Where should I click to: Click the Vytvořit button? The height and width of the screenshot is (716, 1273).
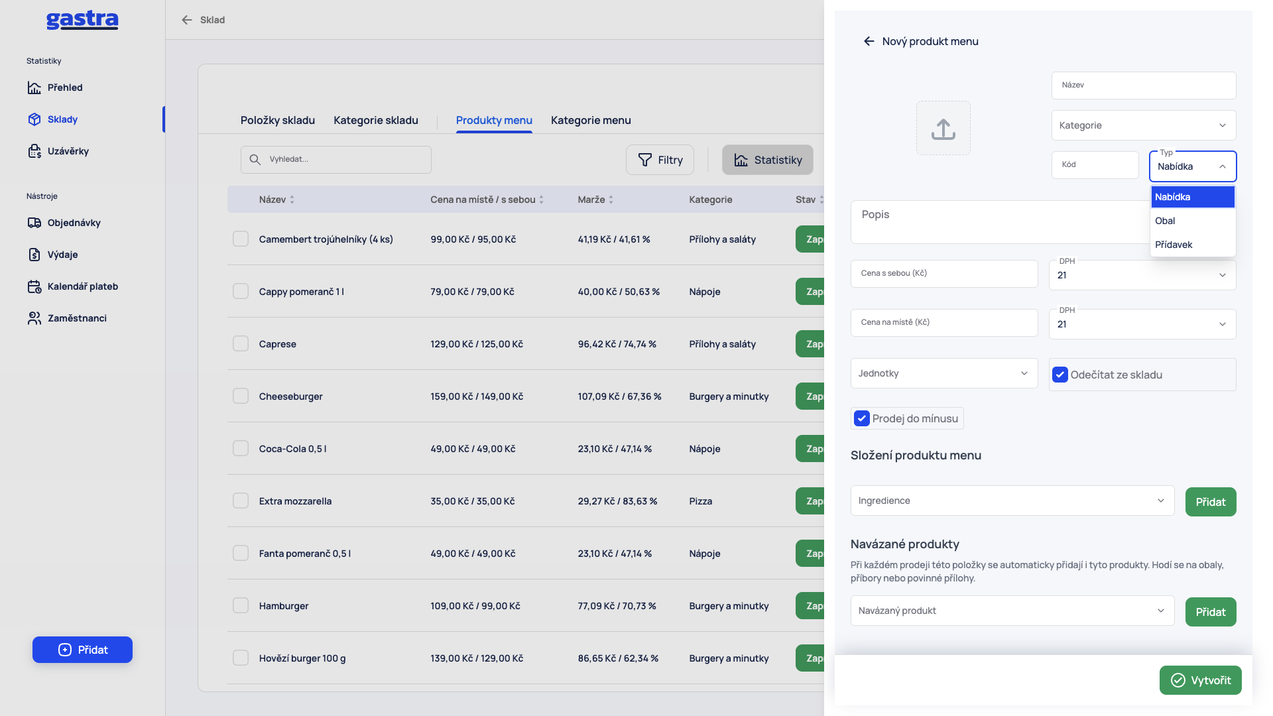1200,680
